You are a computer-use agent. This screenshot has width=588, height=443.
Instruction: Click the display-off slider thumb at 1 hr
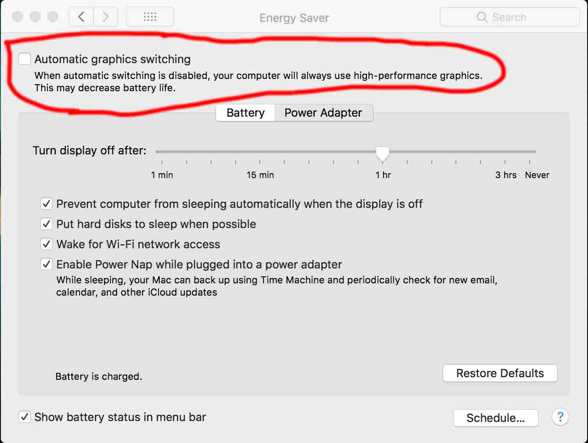[x=383, y=154]
